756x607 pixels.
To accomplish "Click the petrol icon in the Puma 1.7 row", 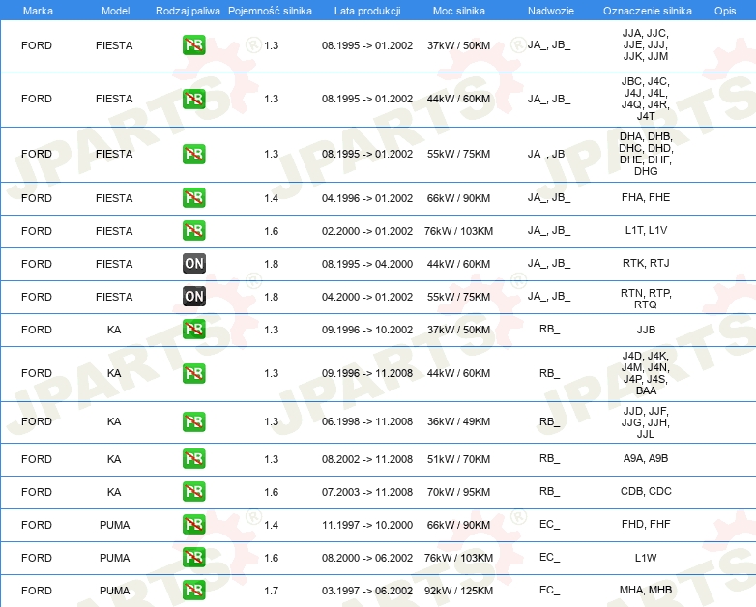I will tap(193, 591).
